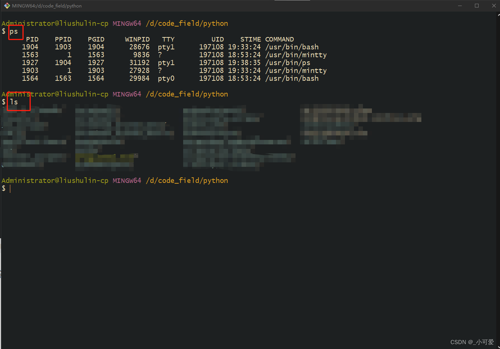Screen dimensions: 500x349
Task: Click the PGID column header
Action: (96, 39)
